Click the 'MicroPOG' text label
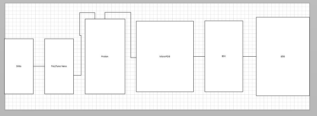The width and height of the screenshot is (317, 116). point(165,56)
